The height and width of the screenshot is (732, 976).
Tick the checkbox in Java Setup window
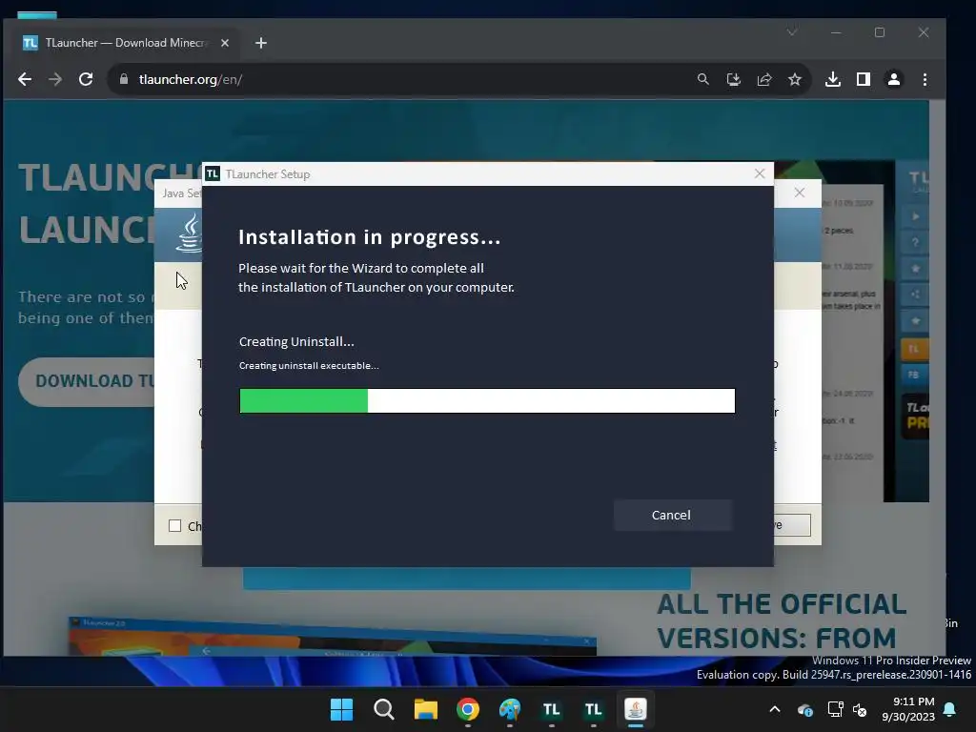tap(175, 526)
